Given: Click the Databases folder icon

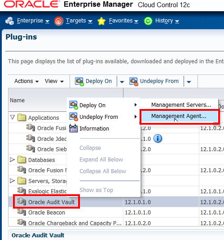Looking at the screenshot, I should [22, 160].
